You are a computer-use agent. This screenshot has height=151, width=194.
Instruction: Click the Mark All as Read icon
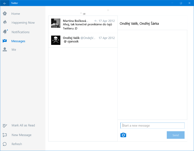[5, 125]
